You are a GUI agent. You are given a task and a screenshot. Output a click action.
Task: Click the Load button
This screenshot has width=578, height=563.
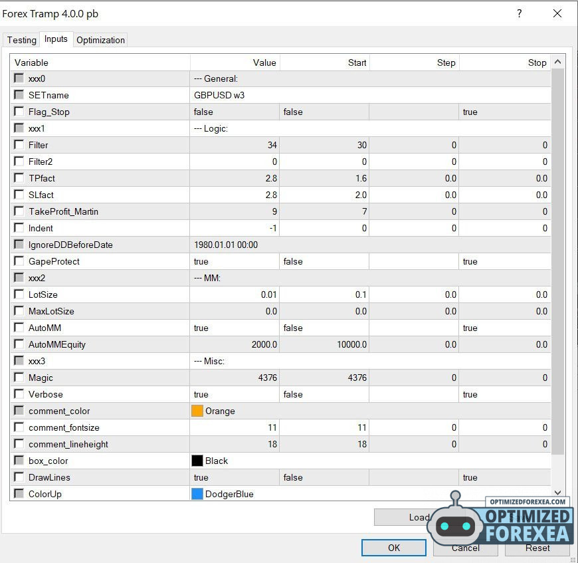click(419, 517)
